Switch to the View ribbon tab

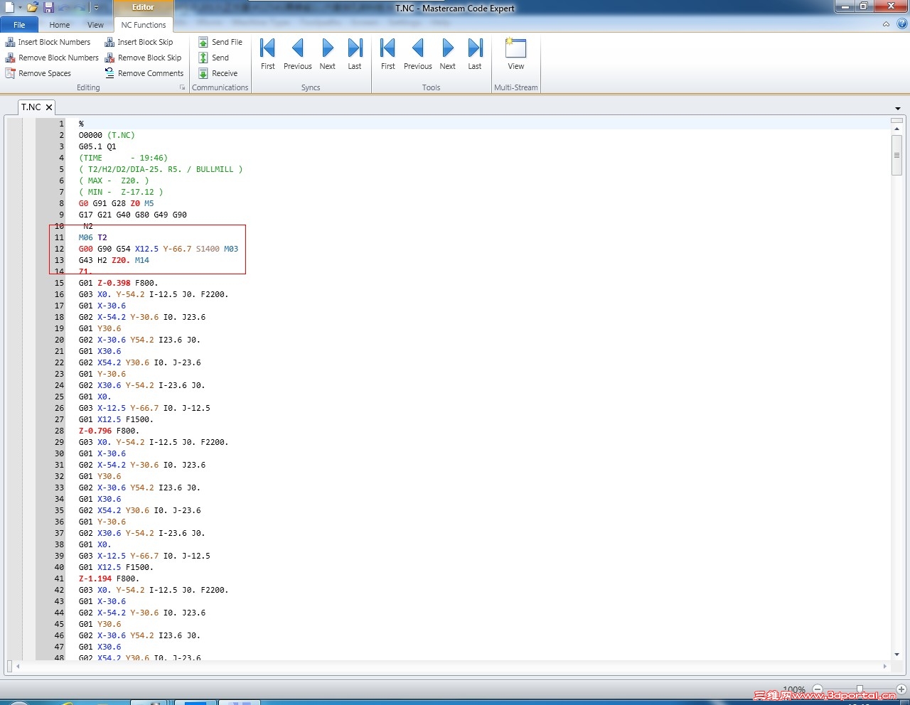pos(95,25)
